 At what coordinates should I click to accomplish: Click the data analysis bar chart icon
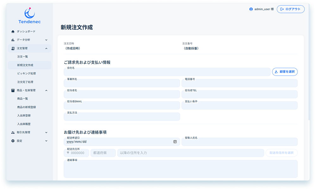tap(13, 40)
